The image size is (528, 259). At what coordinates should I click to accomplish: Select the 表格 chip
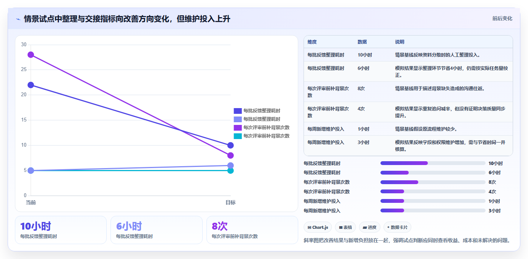[346, 227]
